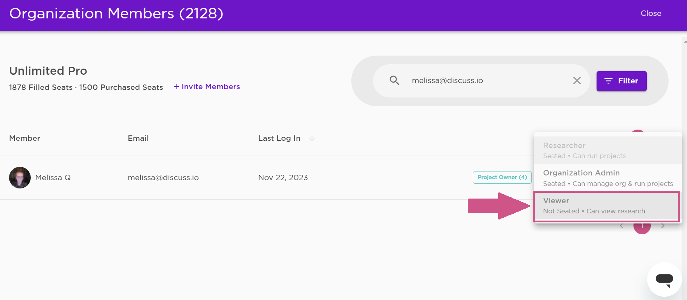This screenshot has width=687, height=300.
Task: Choose the Viewer role option
Action: [607, 206]
